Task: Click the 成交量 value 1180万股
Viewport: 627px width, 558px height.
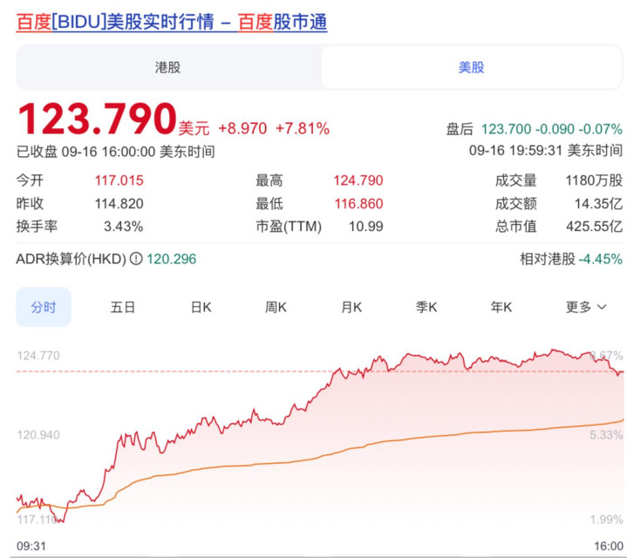Action: point(594,180)
